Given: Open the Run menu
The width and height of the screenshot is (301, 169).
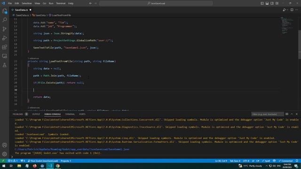Looking at the screenshot, I should (51, 3).
